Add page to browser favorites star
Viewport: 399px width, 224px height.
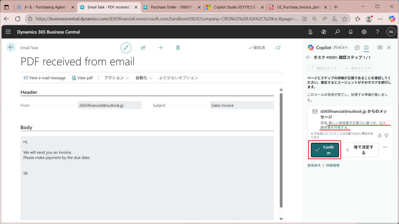(344, 19)
